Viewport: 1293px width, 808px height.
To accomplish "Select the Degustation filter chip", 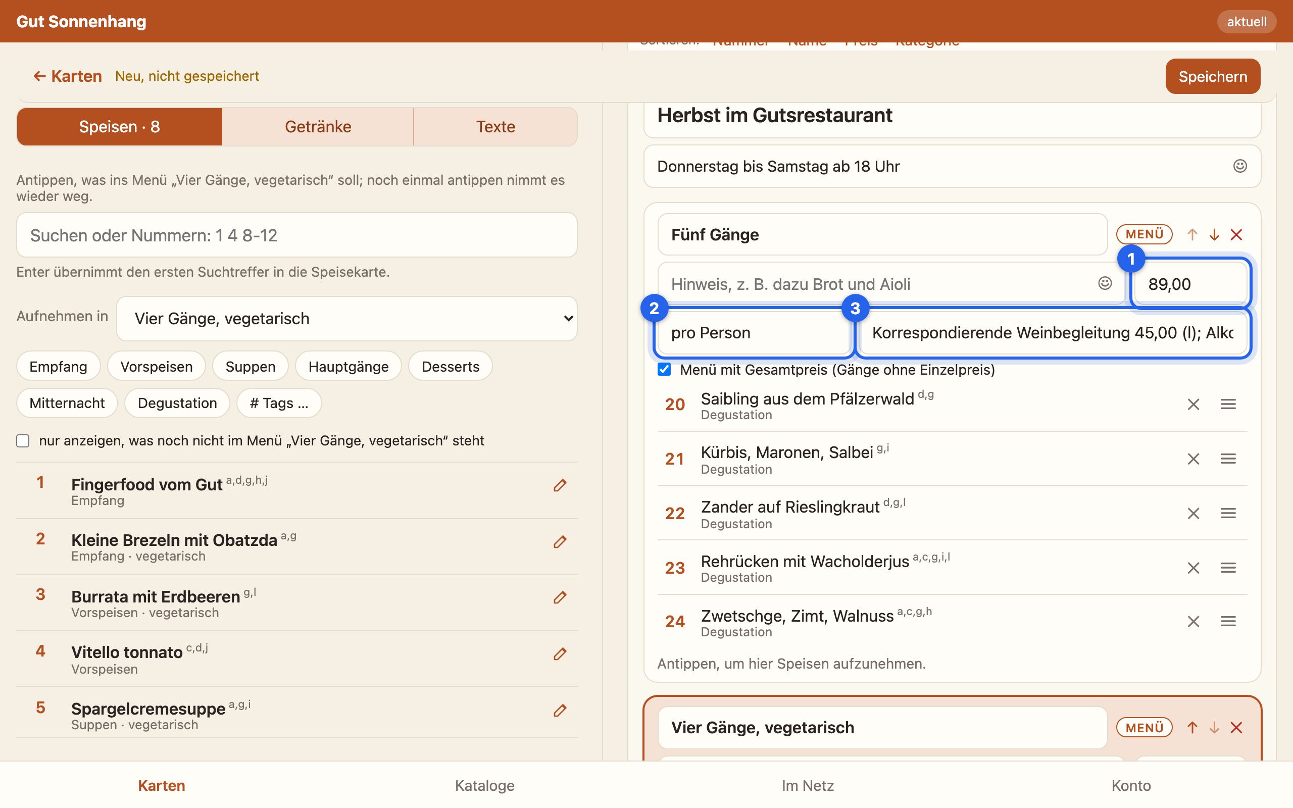I will [177, 403].
